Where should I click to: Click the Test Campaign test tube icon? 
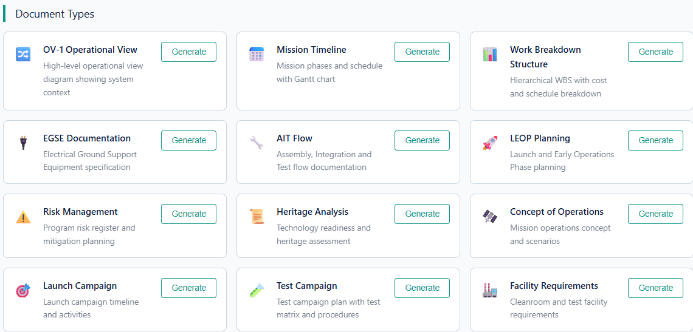point(257,291)
